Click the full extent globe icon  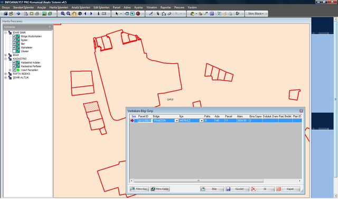coord(80,14)
